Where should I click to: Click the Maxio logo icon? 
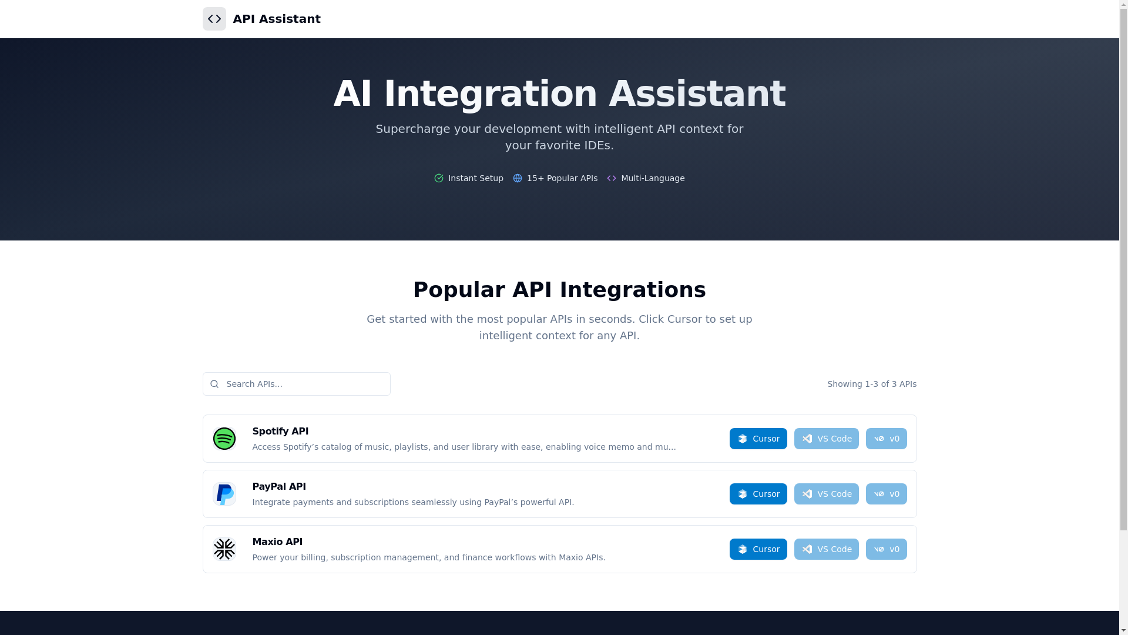[224, 549]
